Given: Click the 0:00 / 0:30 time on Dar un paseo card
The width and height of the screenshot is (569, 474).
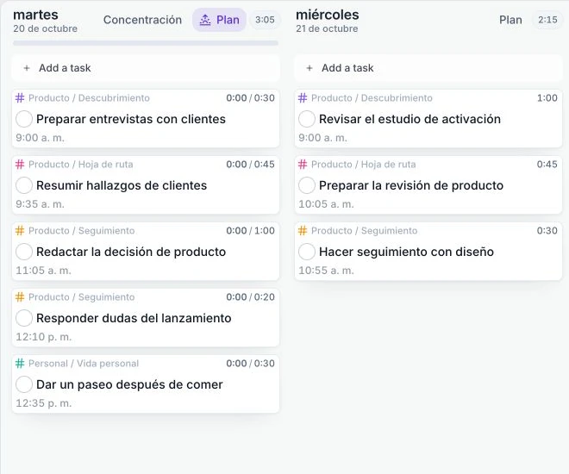Looking at the screenshot, I should click(x=250, y=364).
